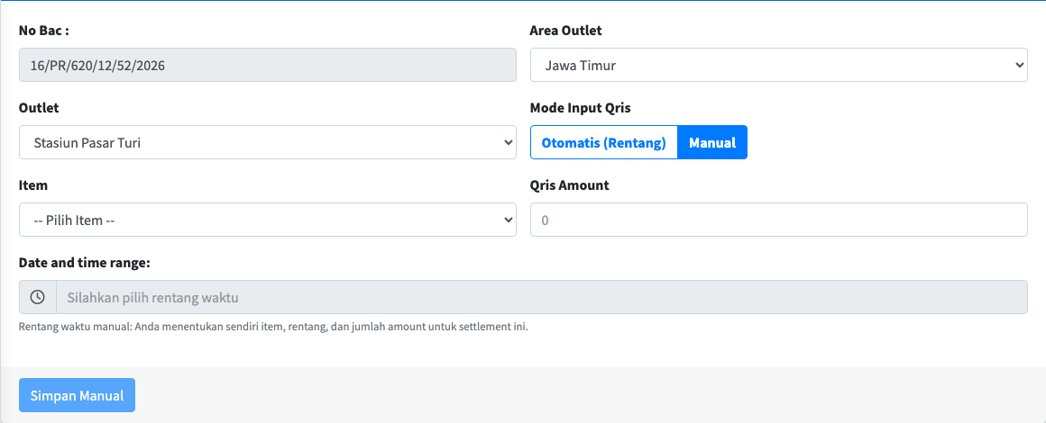
Task: Open the Pilih Item dropdown
Action: click(268, 220)
